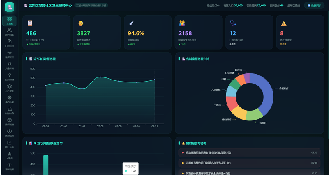Open 检验检查 flask icon
This screenshot has width=329, height=175.
(x=9, y=111)
